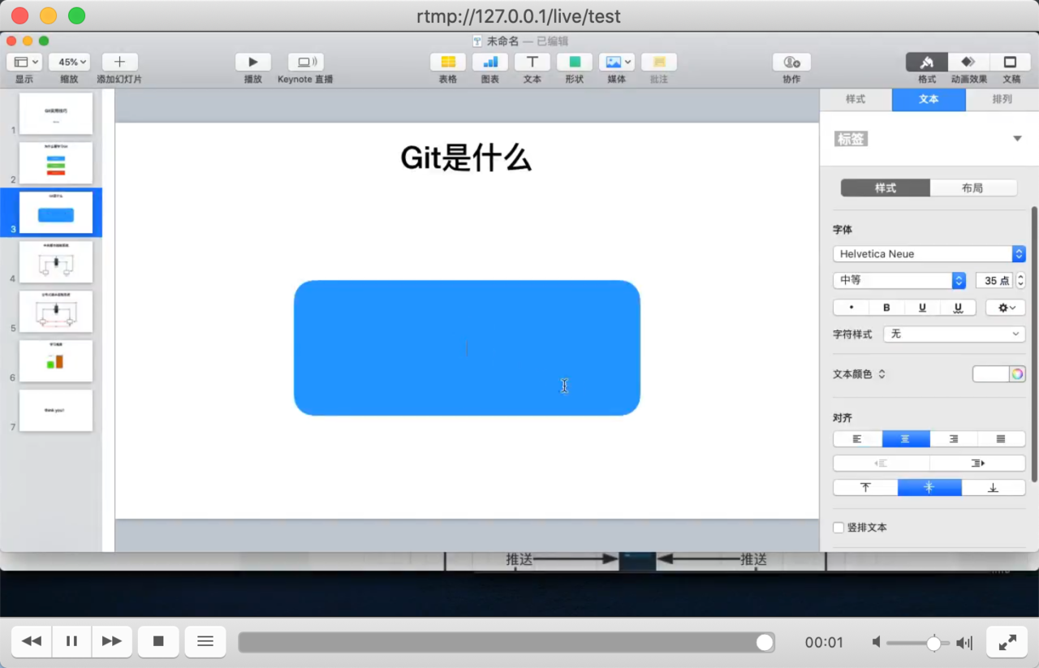1039x668 pixels.
Task: Switch to the Arrange (排列) tab
Action: click(1002, 99)
